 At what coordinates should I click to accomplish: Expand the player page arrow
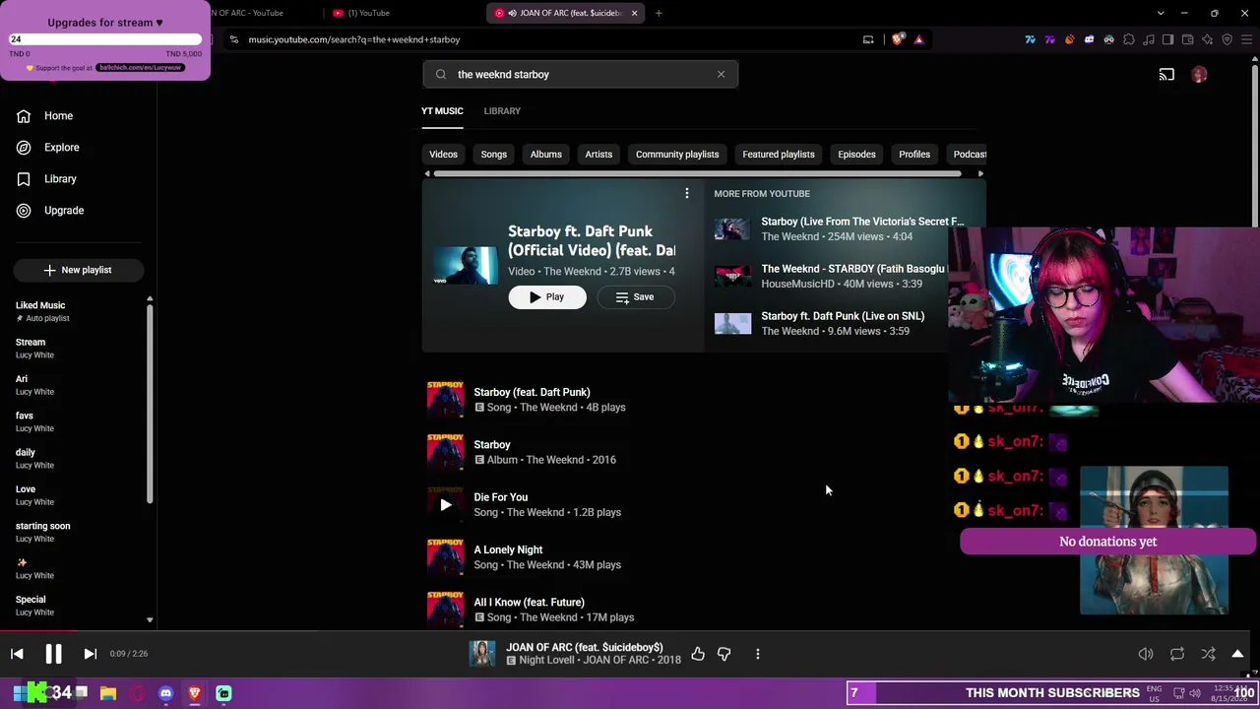[x=1237, y=654]
